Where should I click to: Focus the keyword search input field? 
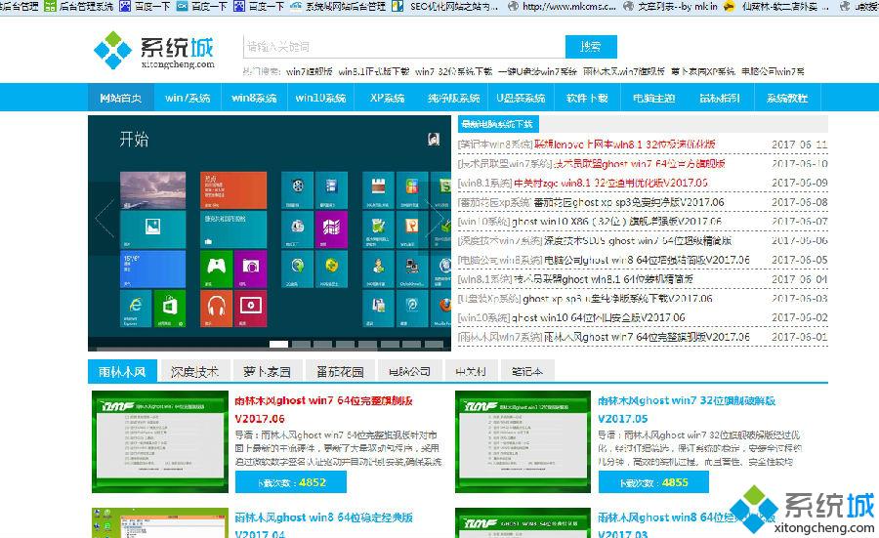pos(404,47)
